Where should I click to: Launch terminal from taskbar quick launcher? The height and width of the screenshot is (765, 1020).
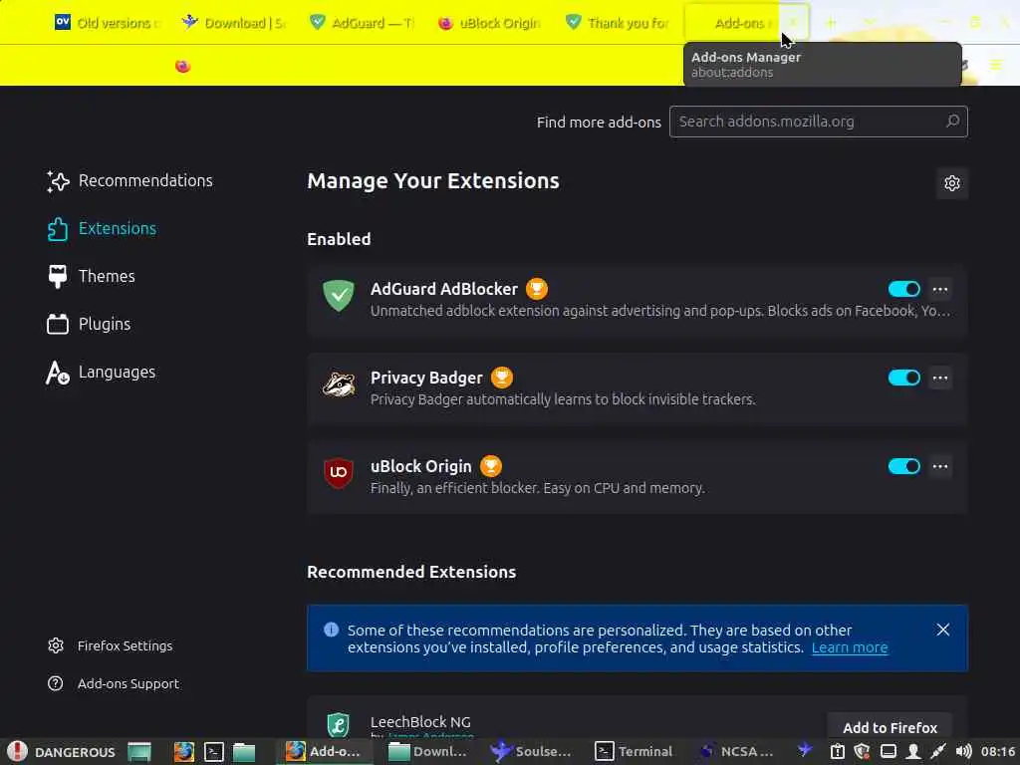(214, 752)
